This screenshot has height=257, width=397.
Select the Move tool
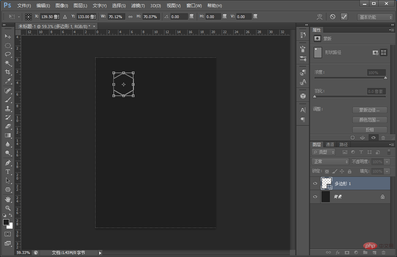[8, 36]
